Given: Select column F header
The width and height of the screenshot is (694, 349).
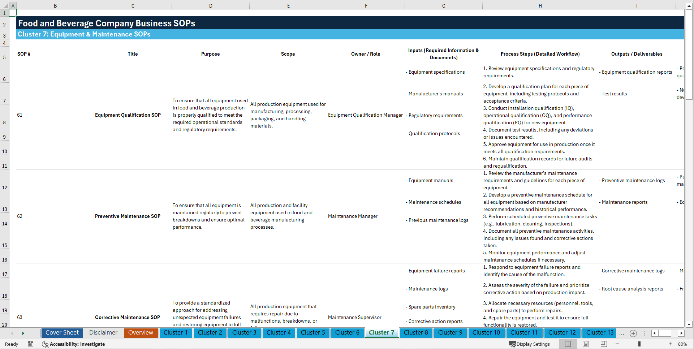Looking at the screenshot, I should coord(366,6).
